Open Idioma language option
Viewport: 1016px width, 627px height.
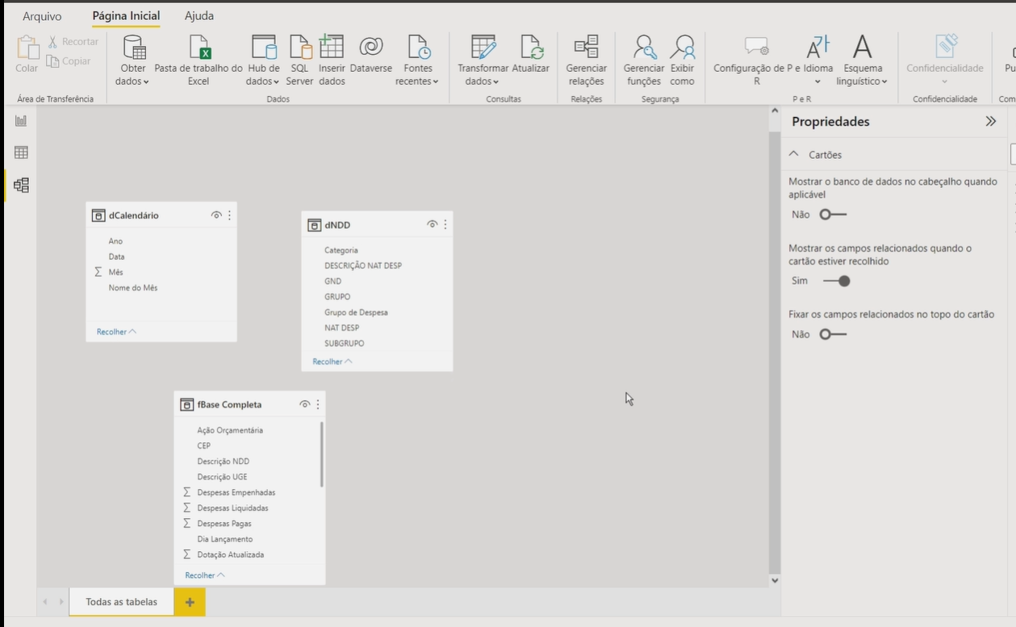pos(818,60)
